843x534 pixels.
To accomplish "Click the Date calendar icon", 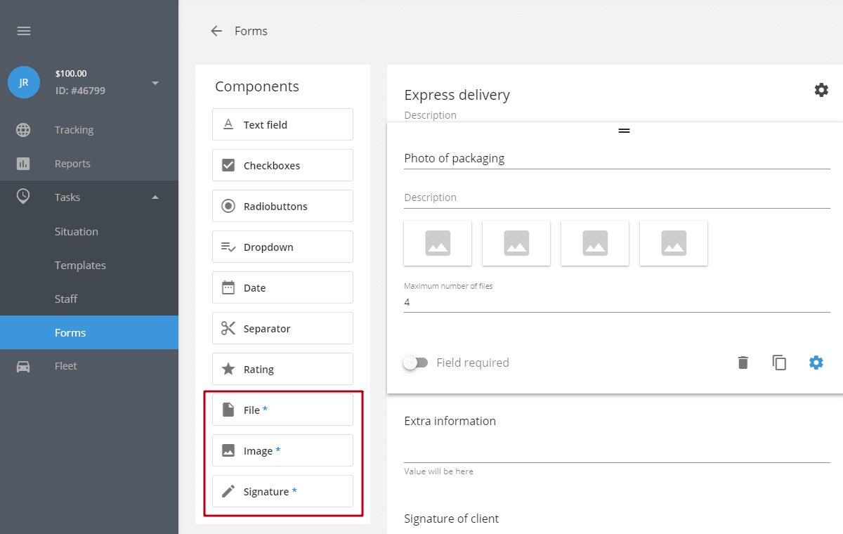I will [228, 287].
